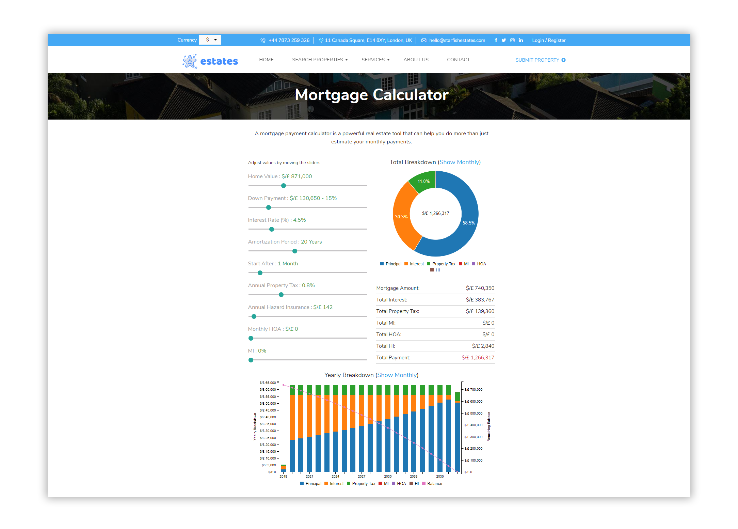Image resolution: width=738 pixels, height=529 pixels.
Task: Open the SERVICES dropdown
Action: coord(375,60)
